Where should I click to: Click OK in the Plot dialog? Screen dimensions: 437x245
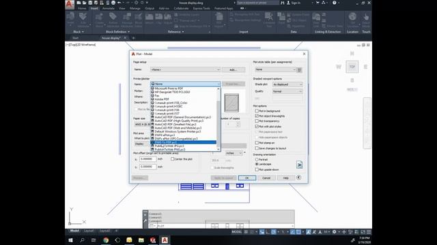tap(247, 178)
